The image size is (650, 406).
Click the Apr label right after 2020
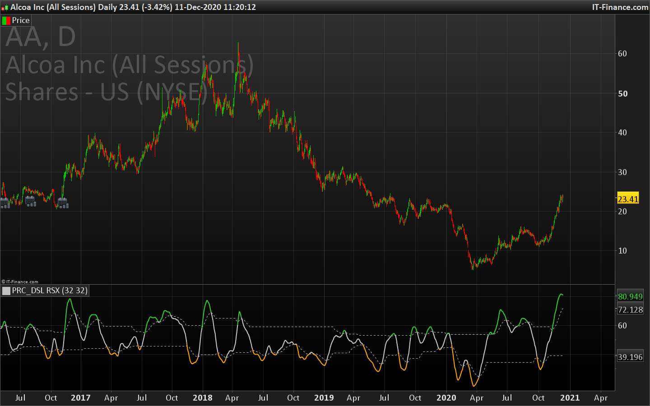coord(477,398)
